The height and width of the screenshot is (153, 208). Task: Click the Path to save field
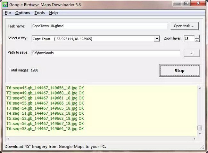pos(106,53)
